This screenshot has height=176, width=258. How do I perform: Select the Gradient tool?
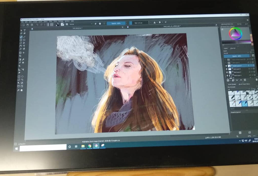click(20, 59)
